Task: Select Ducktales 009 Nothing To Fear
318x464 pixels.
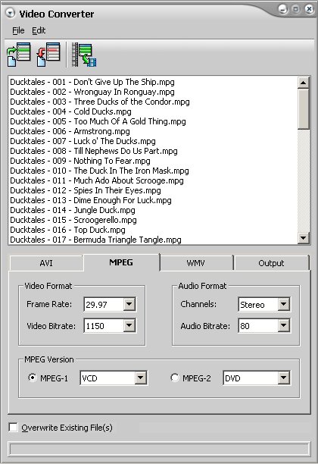Action: pos(80,161)
